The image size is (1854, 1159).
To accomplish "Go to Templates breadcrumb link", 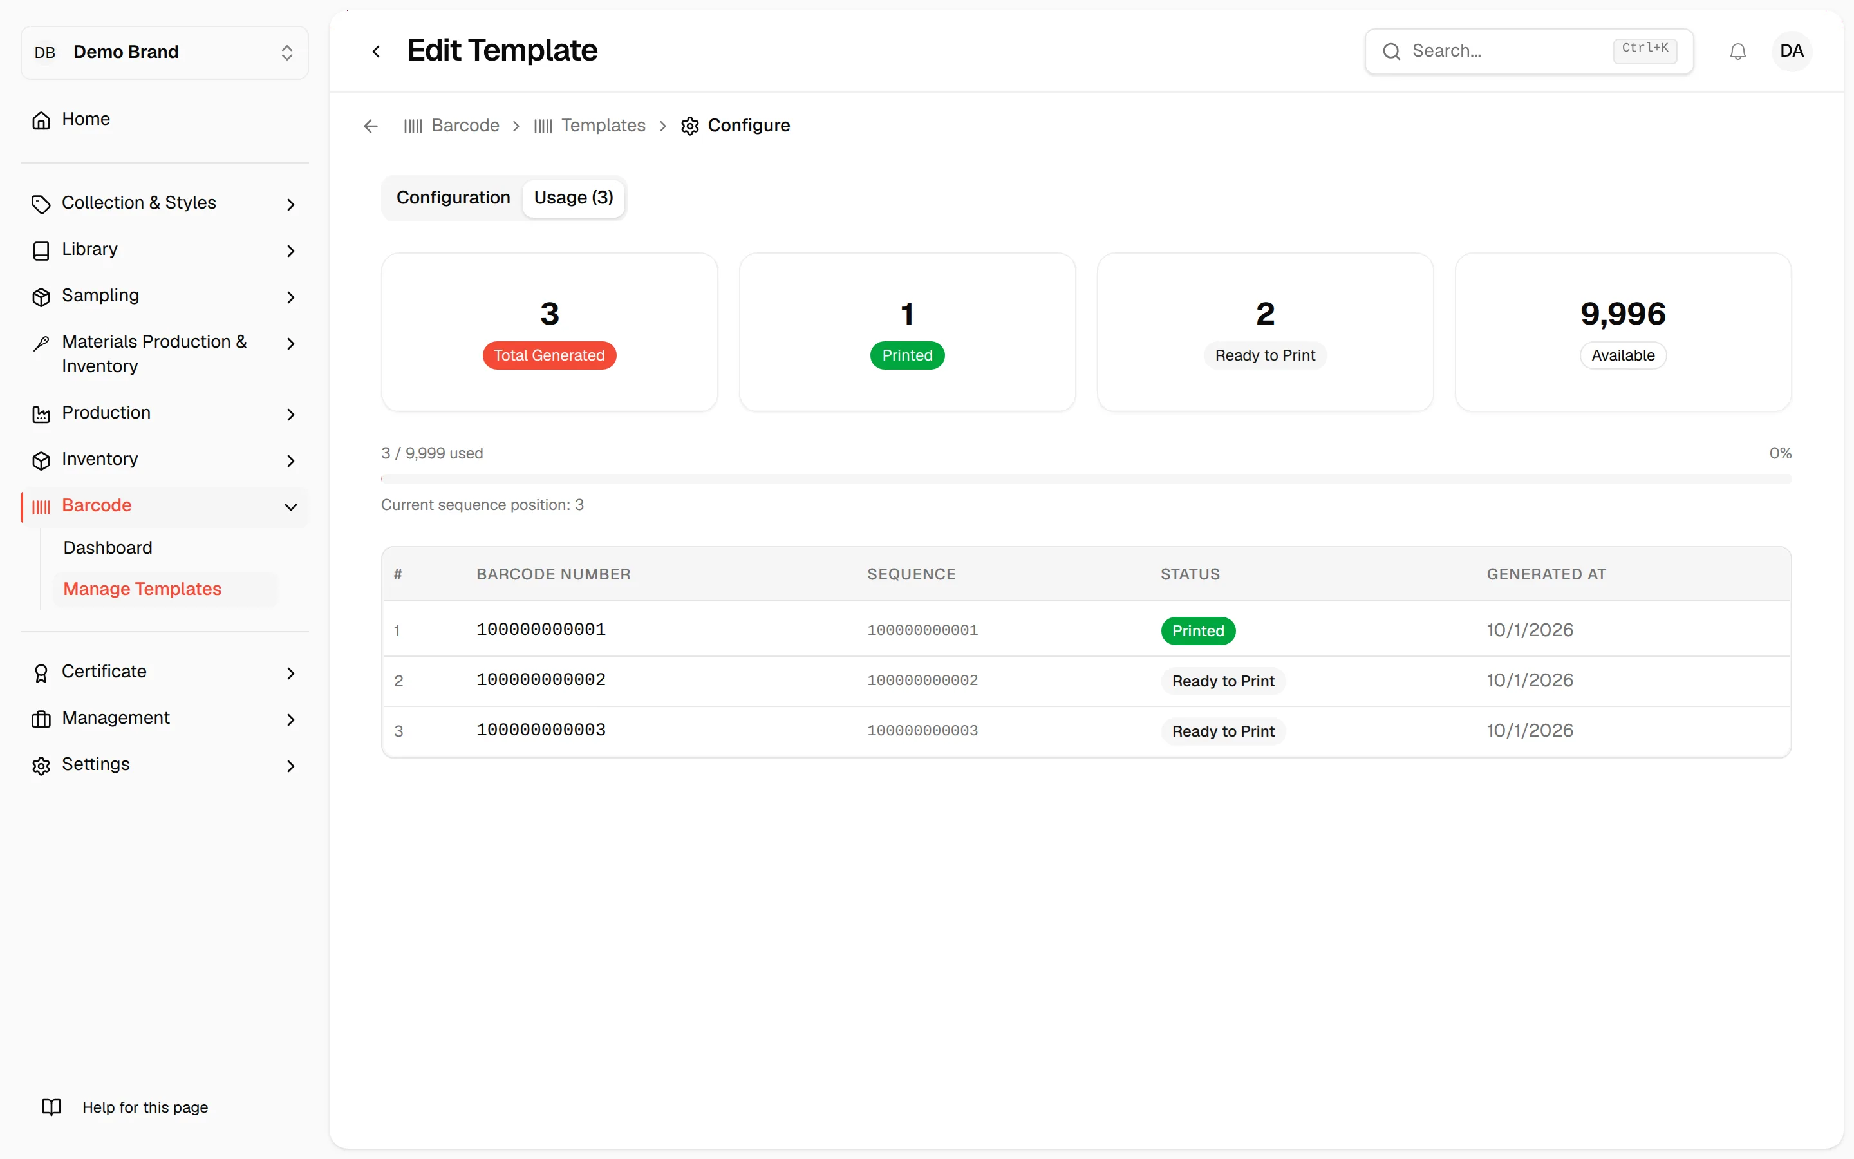I will pyautogui.click(x=589, y=126).
